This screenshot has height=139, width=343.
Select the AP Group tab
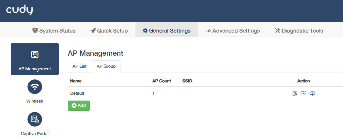106,66
